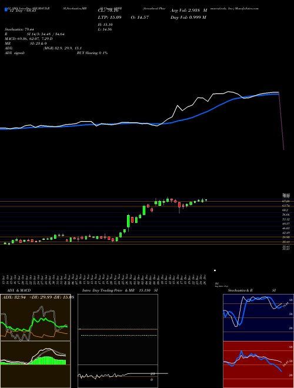Screen dimensions: 294x388
Task: Select the '12 Day = 68.45' SMA value
Action: pyautogui.click(x=22, y=11)
